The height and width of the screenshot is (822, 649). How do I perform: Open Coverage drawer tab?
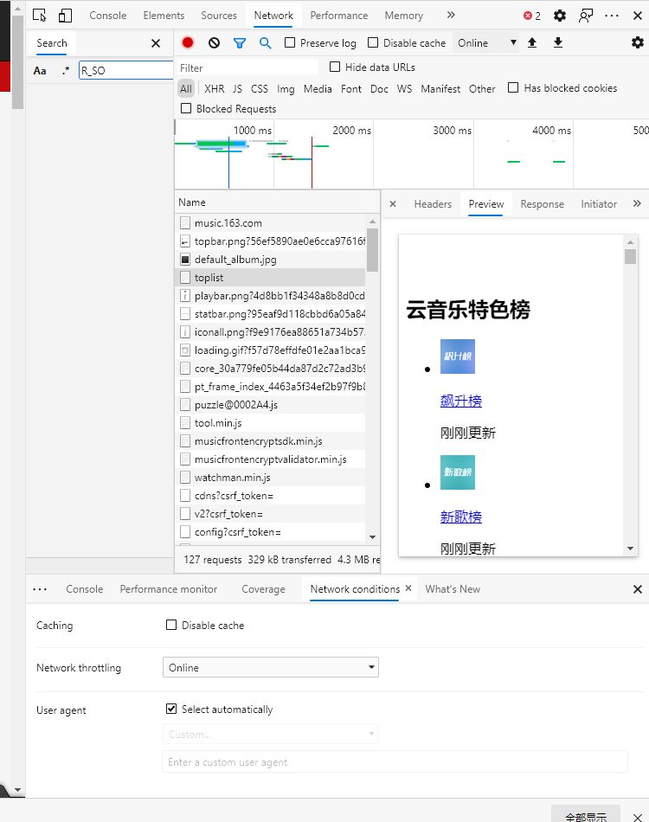pos(263,589)
